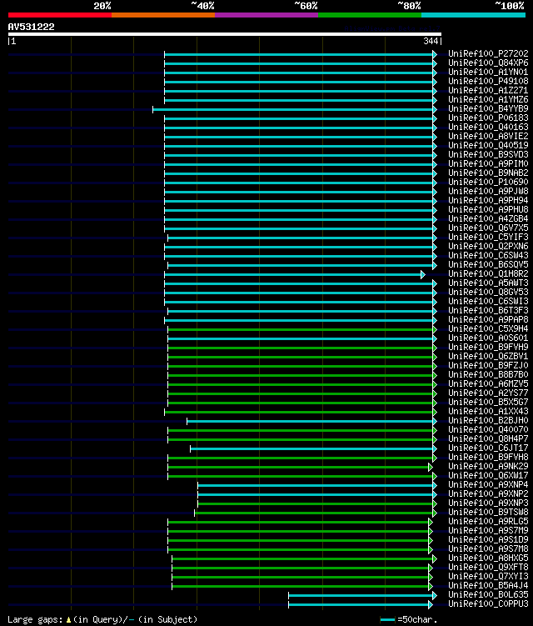The image size is (533, 626).
Task: Click the UniRef100_A6MZV5 label
Action: pos(488,384)
